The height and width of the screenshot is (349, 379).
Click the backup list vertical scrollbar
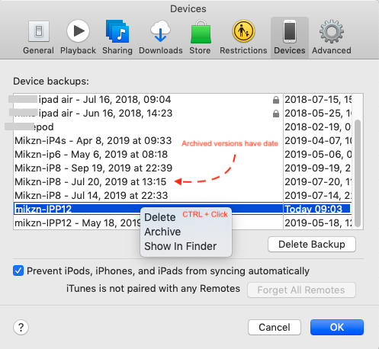[358, 173]
